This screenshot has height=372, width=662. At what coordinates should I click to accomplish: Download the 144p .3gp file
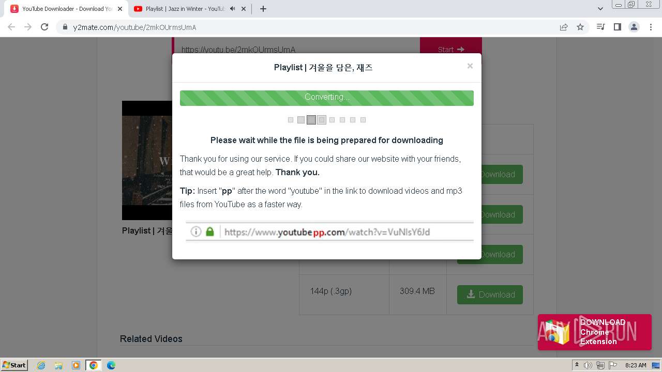coord(490,295)
